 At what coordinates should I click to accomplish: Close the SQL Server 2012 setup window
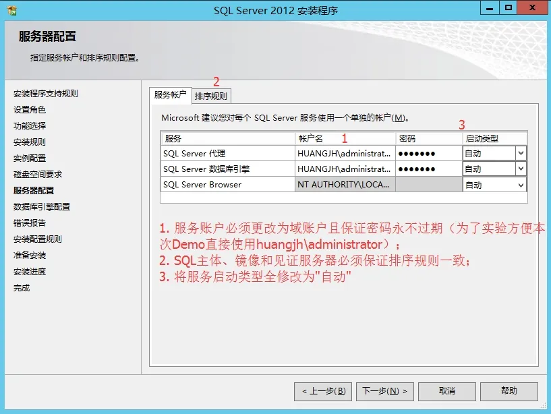pyautogui.click(x=532, y=7)
